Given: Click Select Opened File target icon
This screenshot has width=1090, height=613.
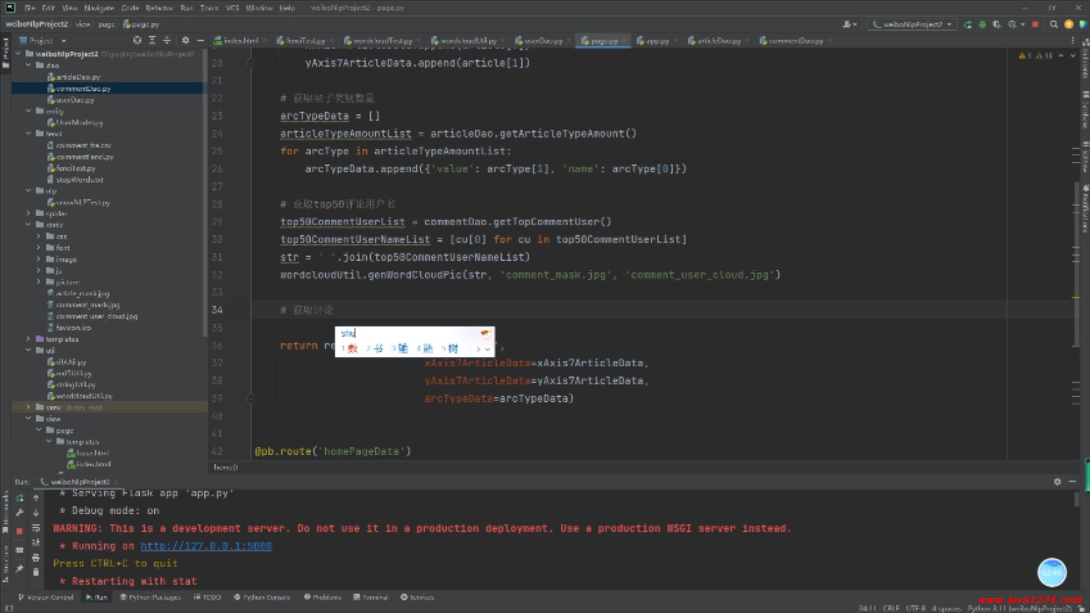Looking at the screenshot, I should pyautogui.click(x=137, y=40).
